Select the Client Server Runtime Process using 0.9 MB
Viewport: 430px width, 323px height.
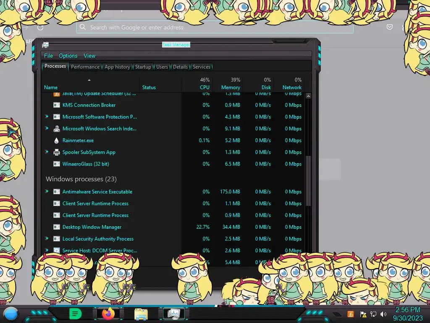pyautogui.click(x=173, y=215)
